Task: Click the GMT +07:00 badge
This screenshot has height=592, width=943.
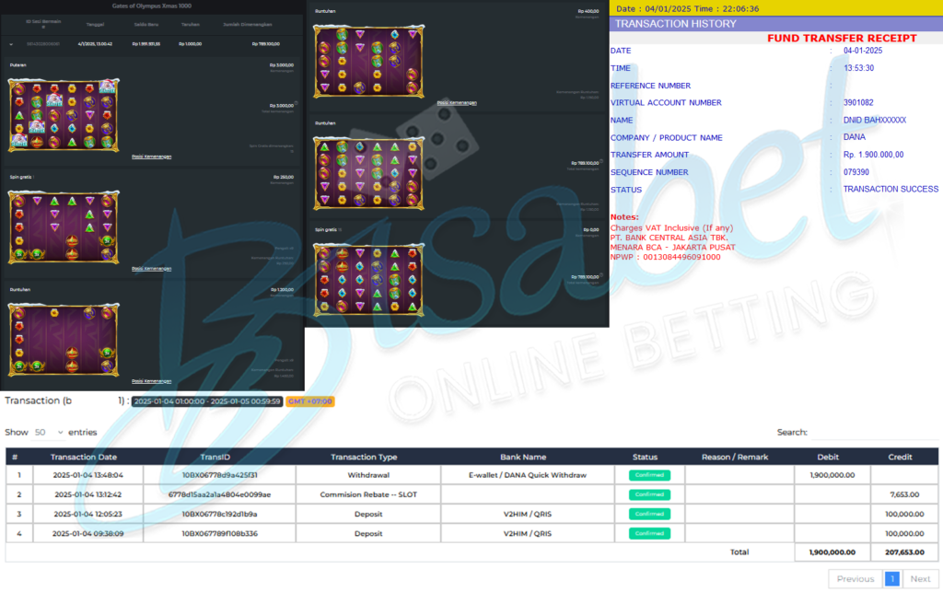Action: [309, 401]
